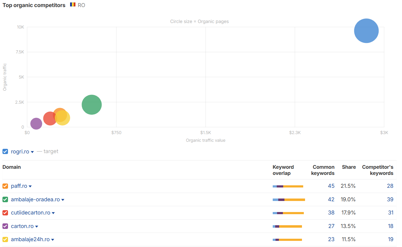Select the green ambalaje-oradea.ro bubble on the chart
The image size is (402, 247).
(92, 105)
